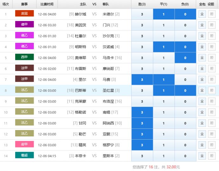Click the 胜(3) column header
Screen dimensions: 219x171
point(142,4)
